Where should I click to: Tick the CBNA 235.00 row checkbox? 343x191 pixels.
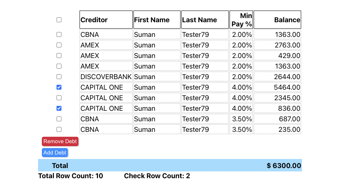pos(59,129)
